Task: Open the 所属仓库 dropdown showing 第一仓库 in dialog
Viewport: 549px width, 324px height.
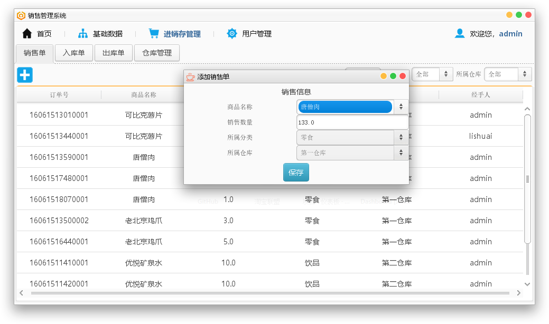Action: pos(352,153)
